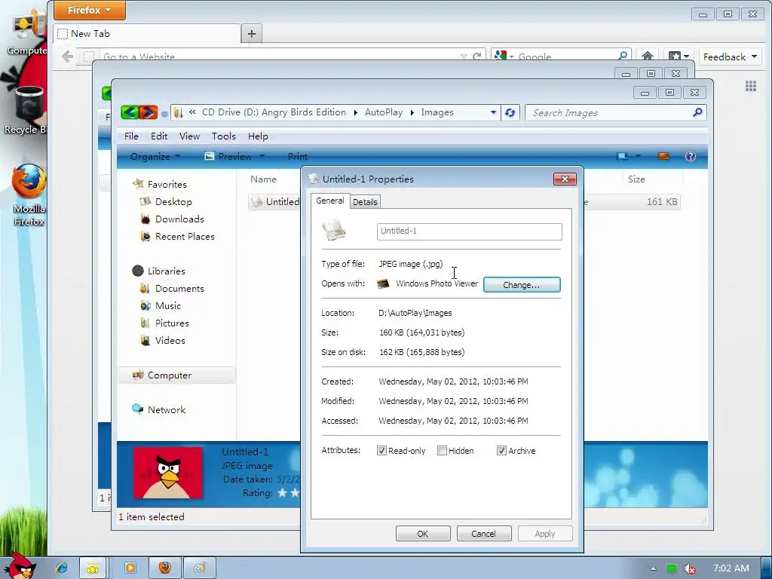772x579 pixels.
Task: Open the Pictures library
Action: point(172,323)
